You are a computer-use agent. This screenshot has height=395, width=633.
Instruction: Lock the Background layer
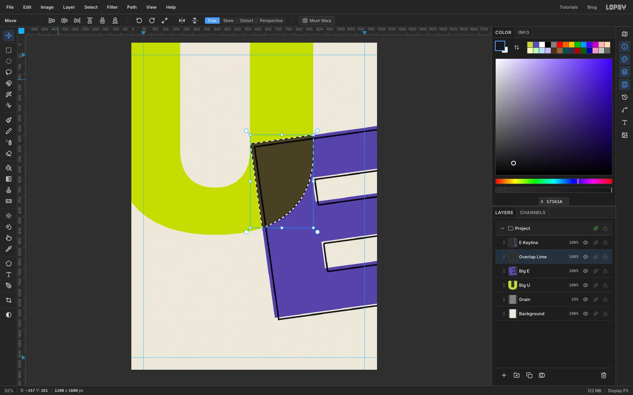[x=605, y=314]
